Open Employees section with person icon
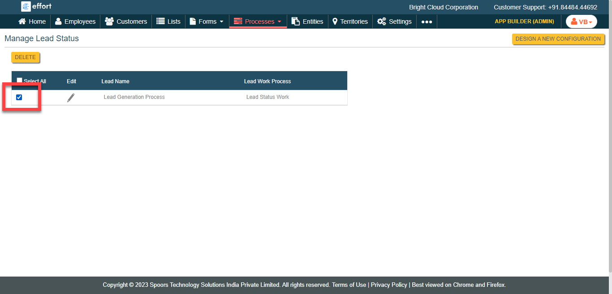The width and height of the screenshot is (612, 294). point(58,21)
